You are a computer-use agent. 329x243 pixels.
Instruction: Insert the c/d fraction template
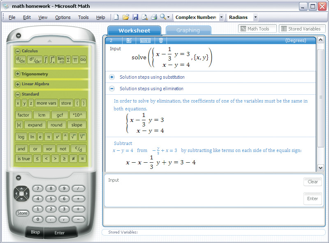79,149
